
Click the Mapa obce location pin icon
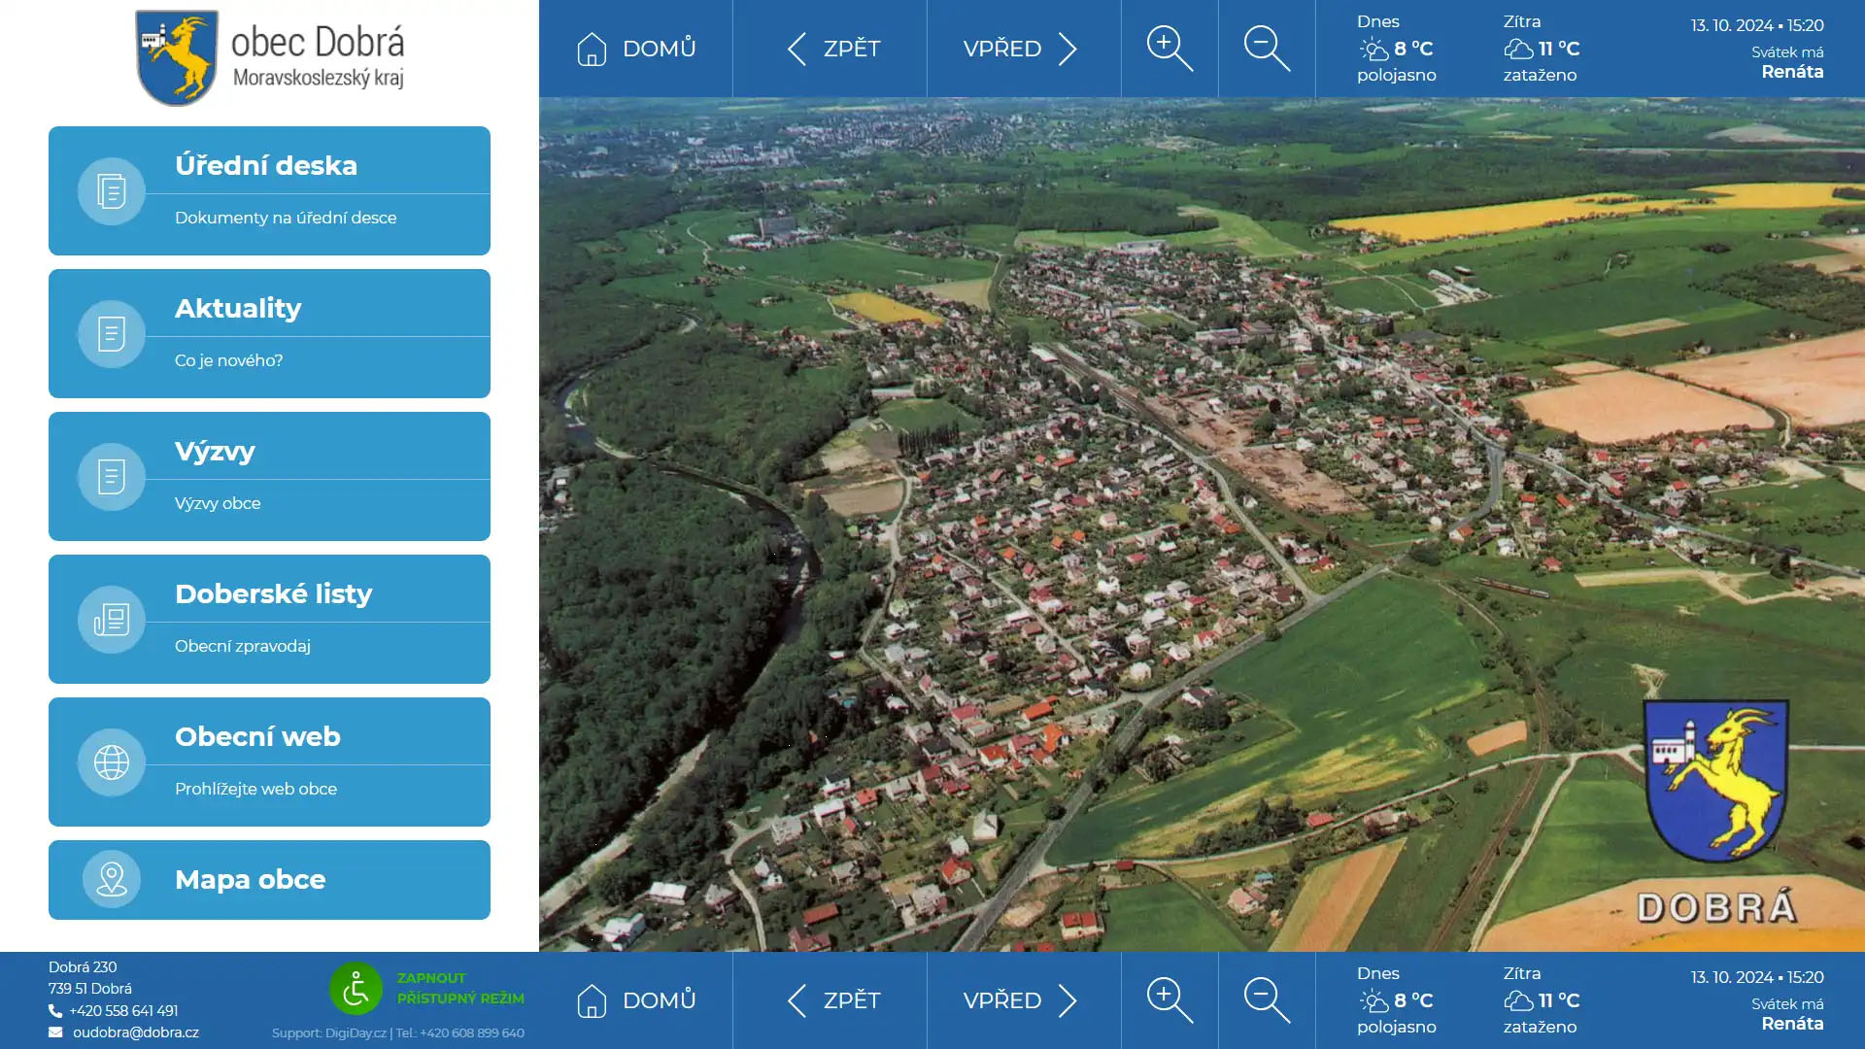112,879
